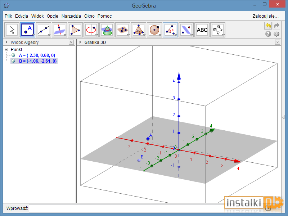Close the Widok Algebry panel

[x=71, y=42]
